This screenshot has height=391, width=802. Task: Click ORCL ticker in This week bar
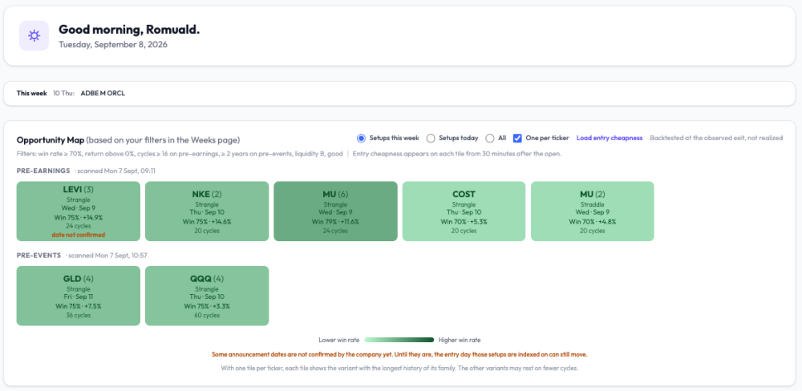pyautogui.click(x=116, y=94)
